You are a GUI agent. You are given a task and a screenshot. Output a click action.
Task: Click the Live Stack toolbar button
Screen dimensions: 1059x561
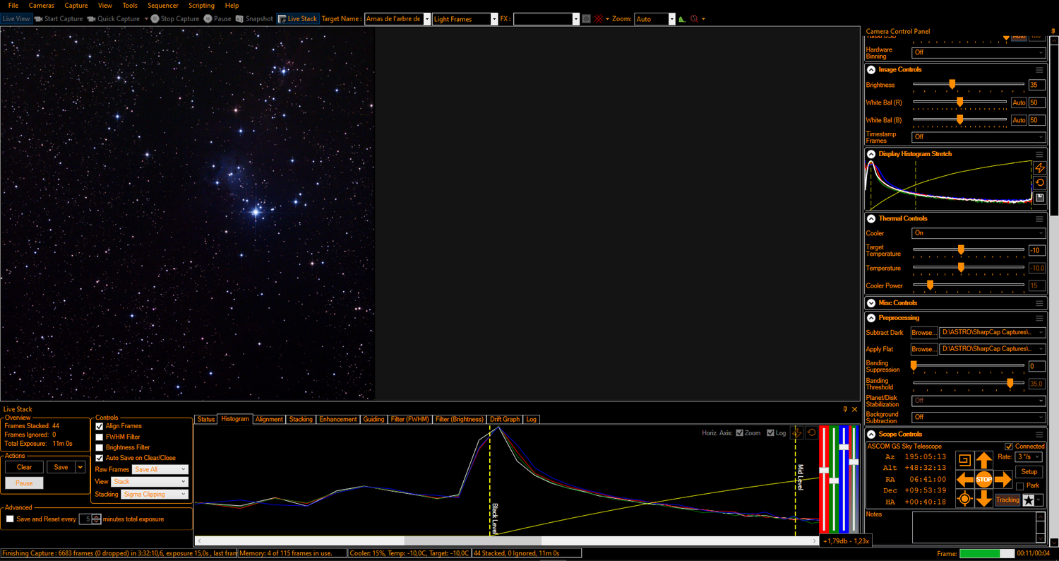click(298, 19)
